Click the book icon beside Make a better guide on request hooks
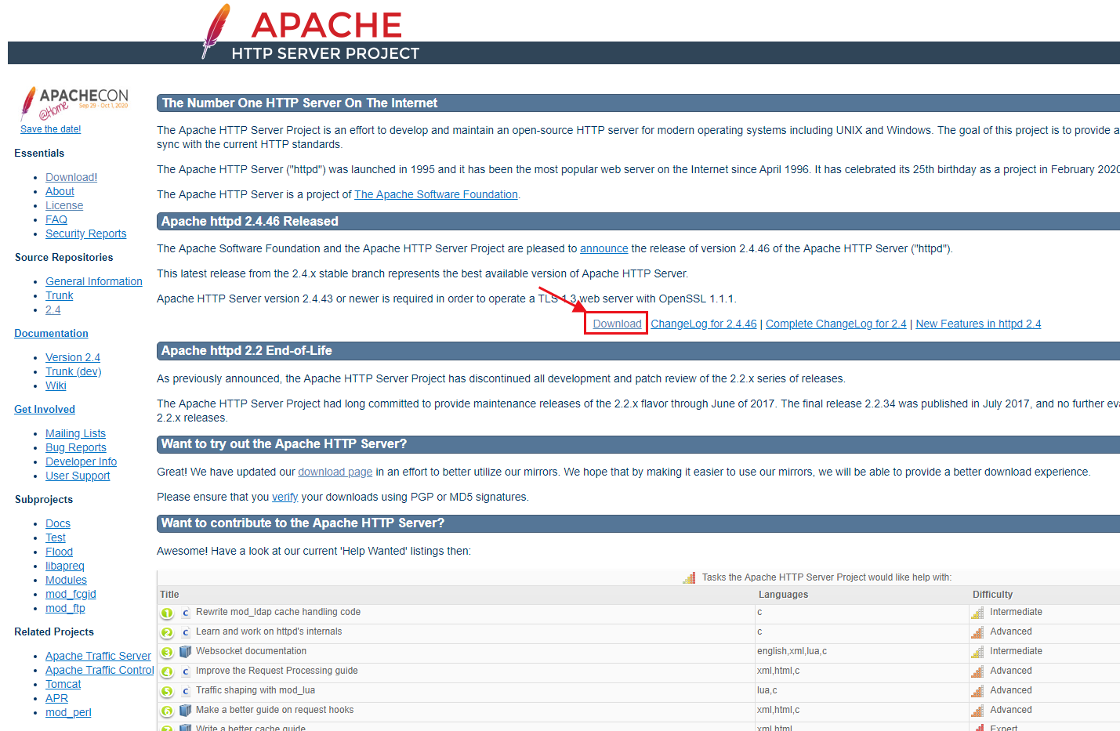 point(186,711)
